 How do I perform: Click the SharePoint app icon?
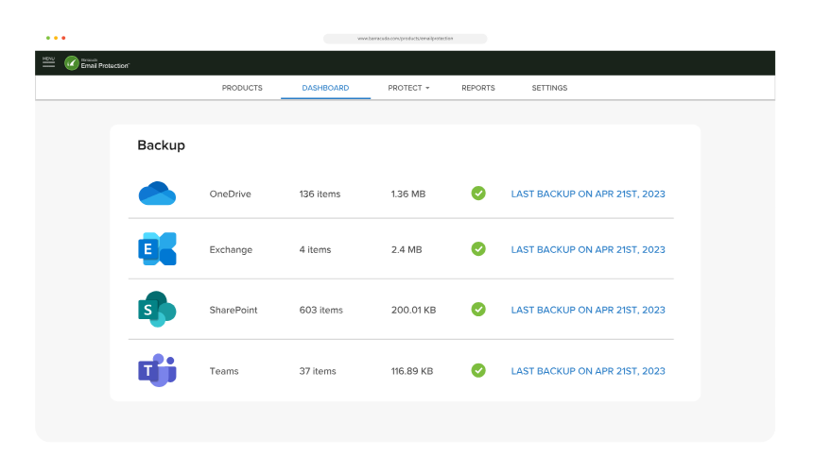tap(157, 310)
